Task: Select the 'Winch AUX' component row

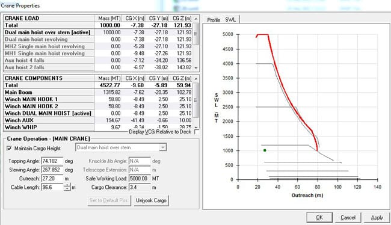Action: 98,120
